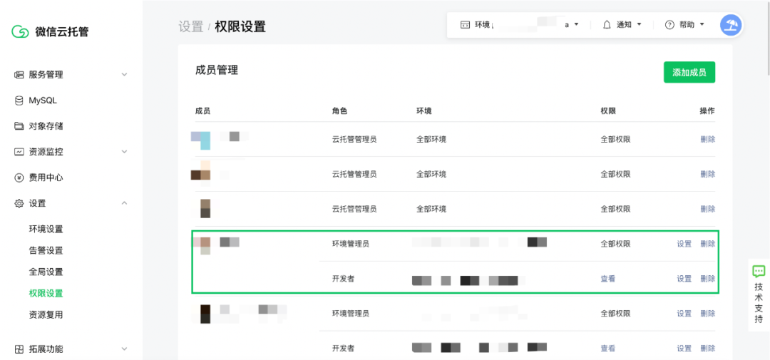
Task: Click the first member's avatar thumbnail
Action: pos(200,140)
